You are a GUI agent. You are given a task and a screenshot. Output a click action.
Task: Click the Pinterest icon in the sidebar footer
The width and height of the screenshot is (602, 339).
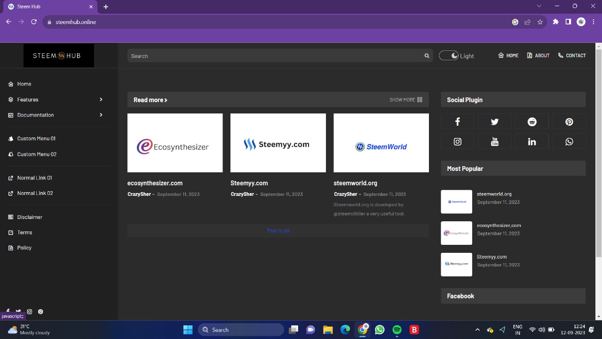point(40,312)
